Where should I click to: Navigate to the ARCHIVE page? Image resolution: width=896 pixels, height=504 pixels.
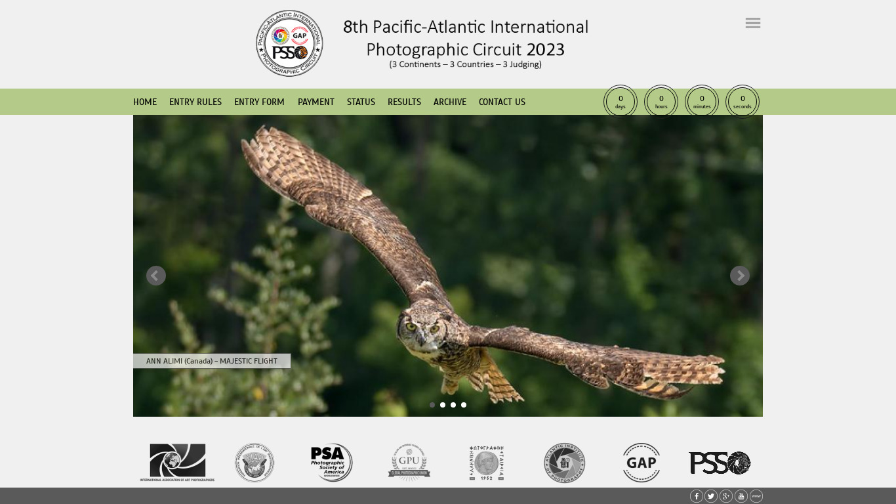[450, 102]
